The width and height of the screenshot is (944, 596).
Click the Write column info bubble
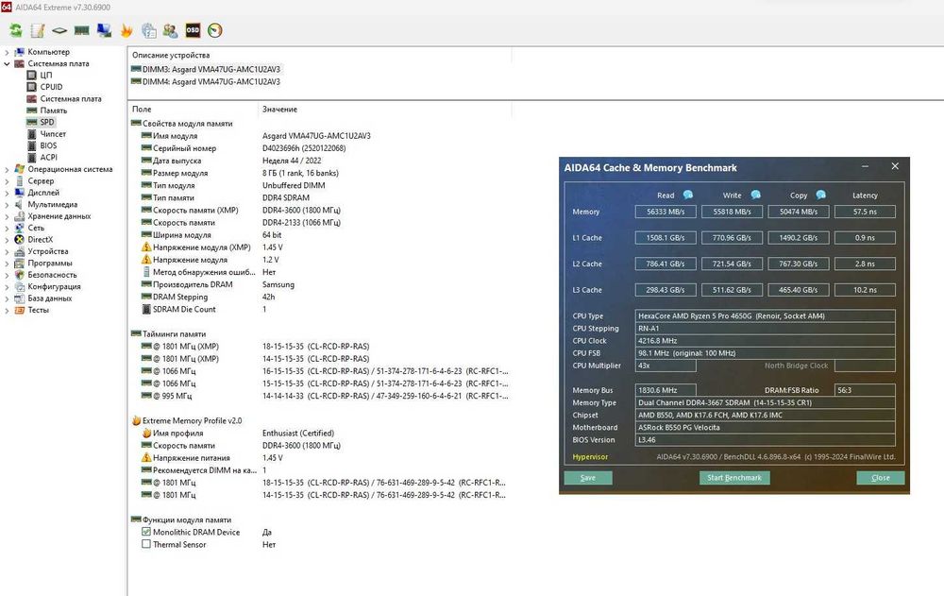(755, 195)
